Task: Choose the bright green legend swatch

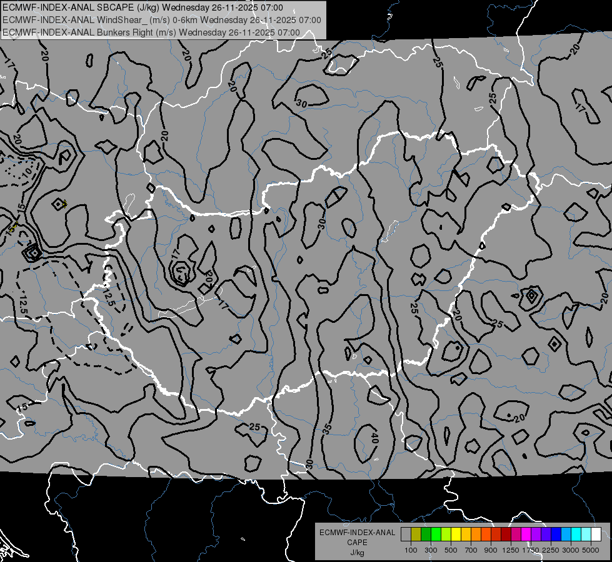Action: point(436,534)
